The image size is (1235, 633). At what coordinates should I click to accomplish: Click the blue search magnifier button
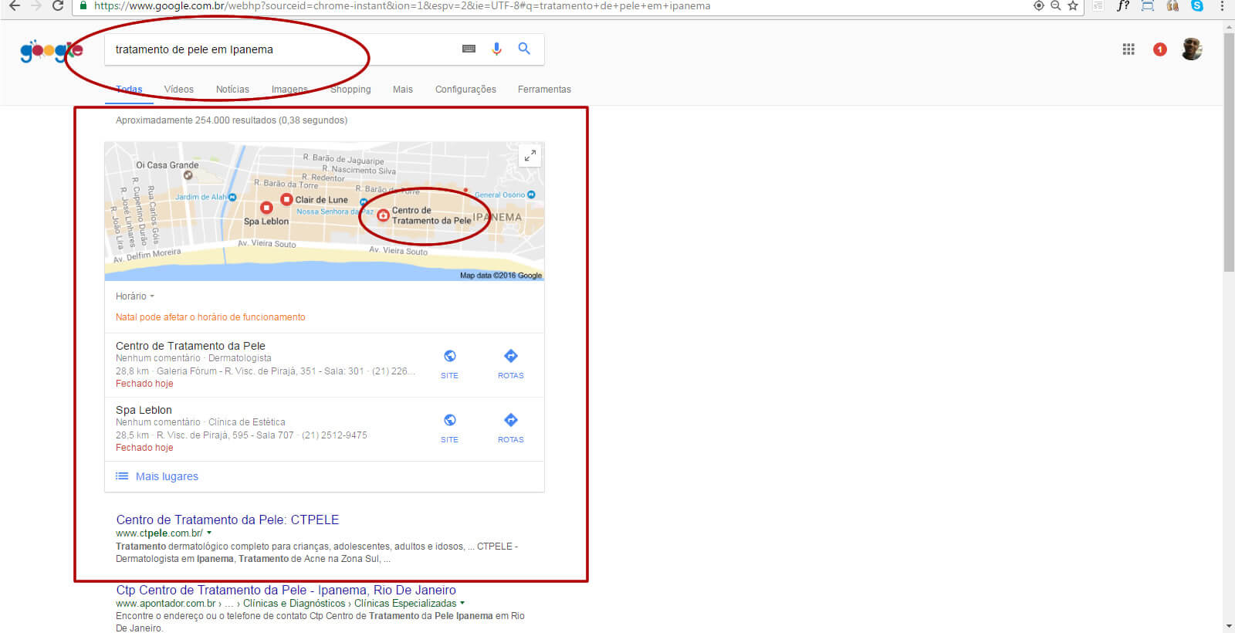(x=524, y=49)
